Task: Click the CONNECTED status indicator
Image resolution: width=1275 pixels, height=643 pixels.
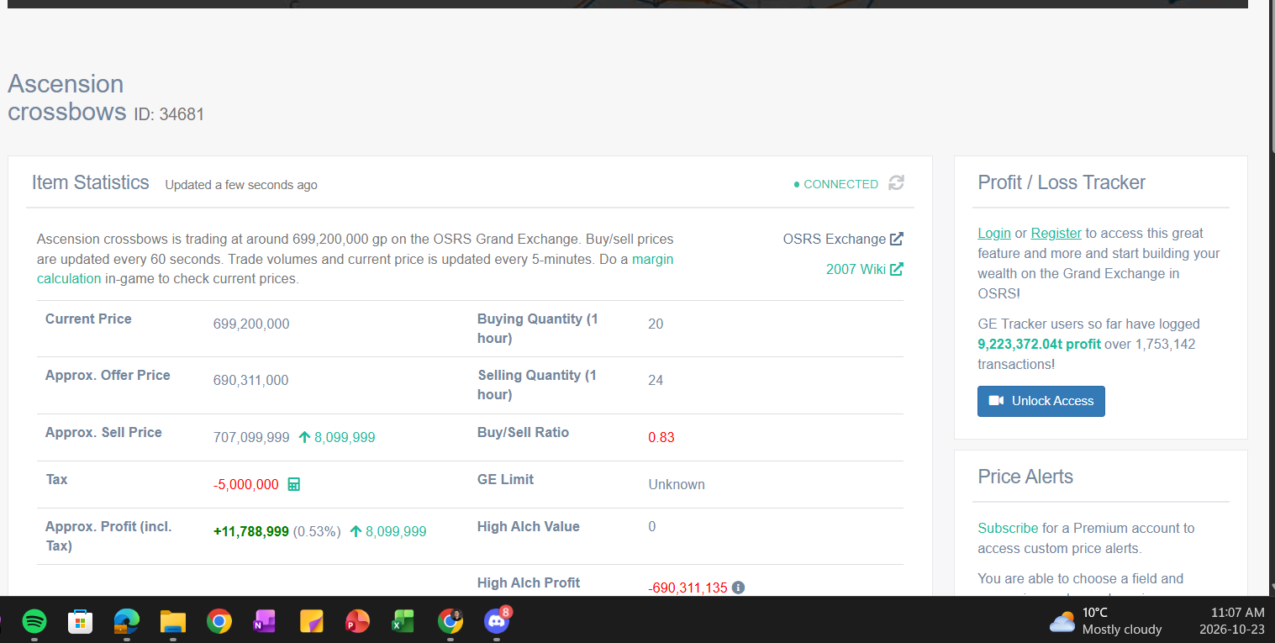Action: pyautogui.click(x=836, y=184)
